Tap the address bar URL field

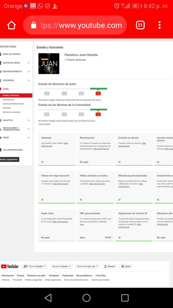[75, 25]
